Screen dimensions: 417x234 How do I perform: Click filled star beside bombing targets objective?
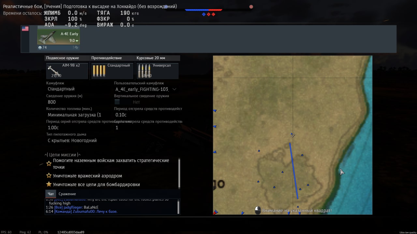49,184
